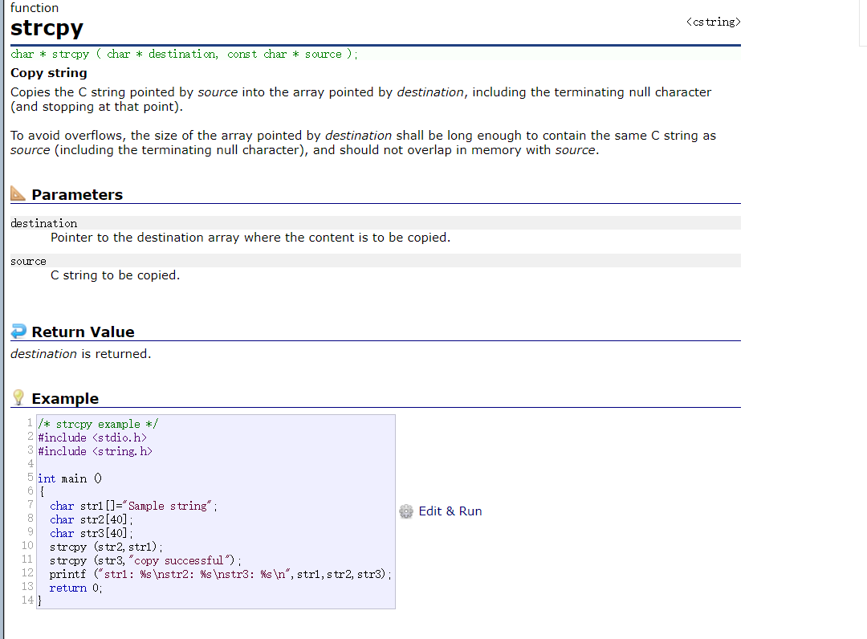Click the '/* strcpy example */' comment line
Screen dimensions: 867x639
click(98, 424)
